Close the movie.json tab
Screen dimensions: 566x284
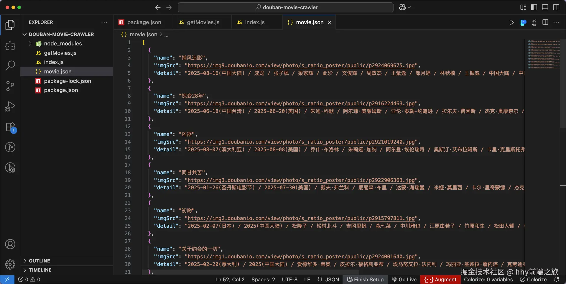(330, 22)
